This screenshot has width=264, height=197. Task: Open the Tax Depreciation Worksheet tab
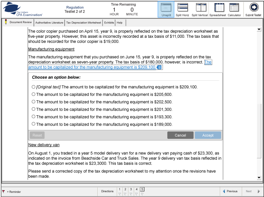(84, 23)
